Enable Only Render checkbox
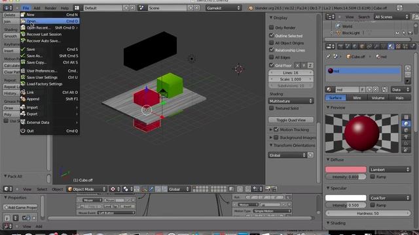 [271, 27]
